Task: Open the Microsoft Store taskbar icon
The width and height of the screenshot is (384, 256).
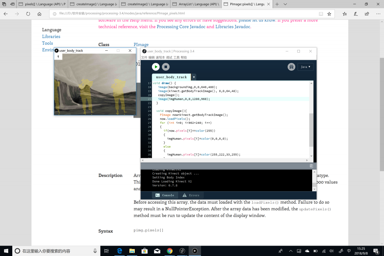Action: tap(144, 251)
